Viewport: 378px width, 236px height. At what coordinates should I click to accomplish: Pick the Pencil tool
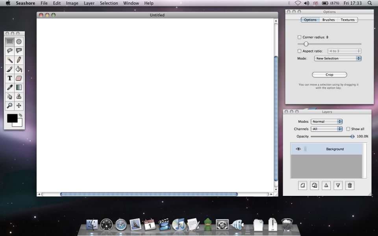pyautogui.click(x=19, y=60)
